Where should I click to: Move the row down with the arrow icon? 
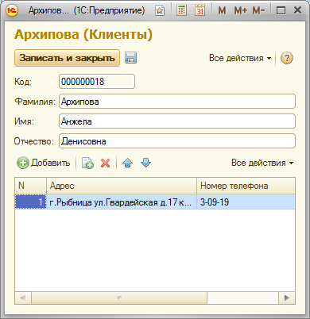[x=146, y=163]
